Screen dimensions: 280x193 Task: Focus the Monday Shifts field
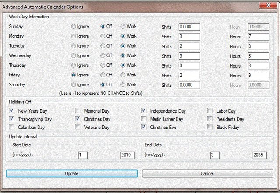[x=189, y=37]
